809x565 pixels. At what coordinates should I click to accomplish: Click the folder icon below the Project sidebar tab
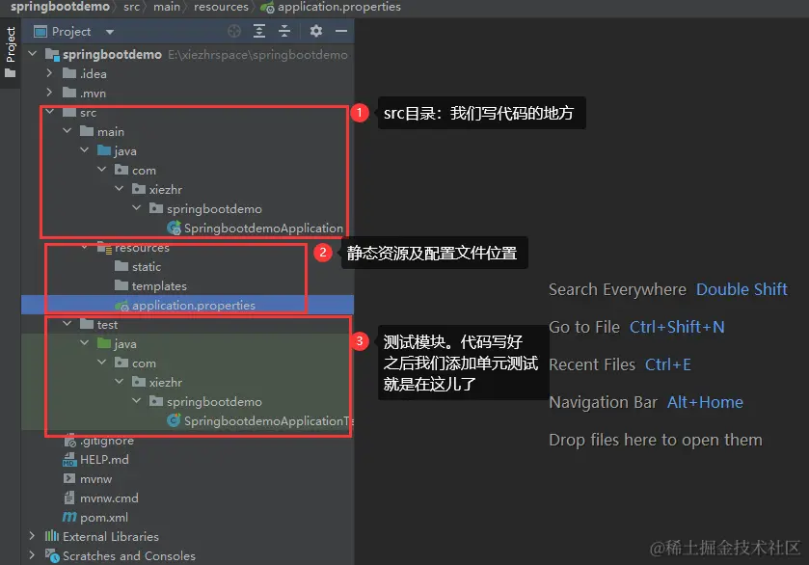tap(11, 73)
